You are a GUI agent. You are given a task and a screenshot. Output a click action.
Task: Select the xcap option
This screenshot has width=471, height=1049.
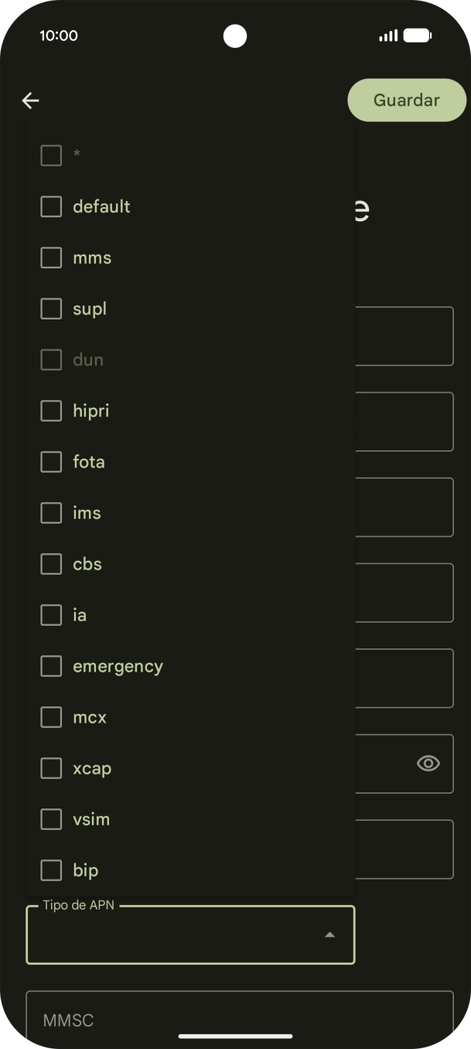(51, 768)
